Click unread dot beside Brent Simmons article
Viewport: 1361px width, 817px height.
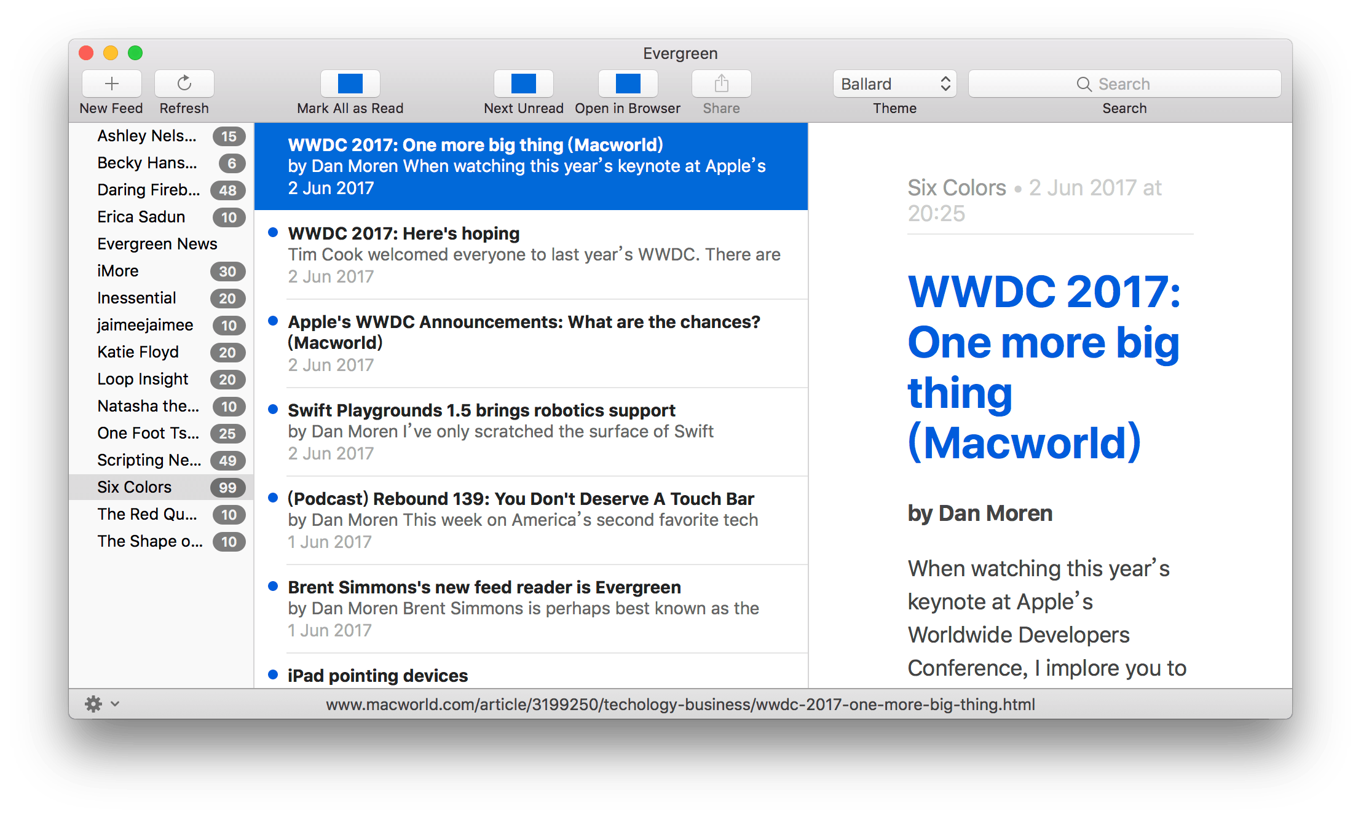[x=273, y=586]
